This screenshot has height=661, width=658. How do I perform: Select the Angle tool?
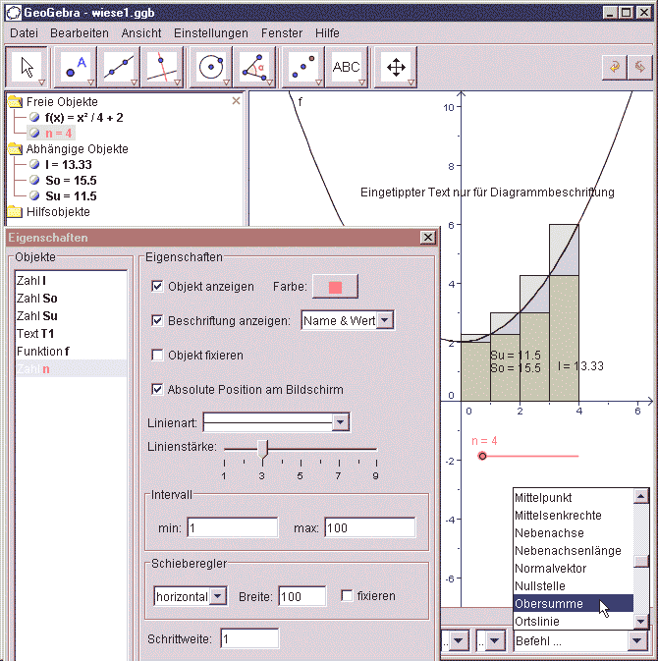pyautogui.click(x=253, y=66)
